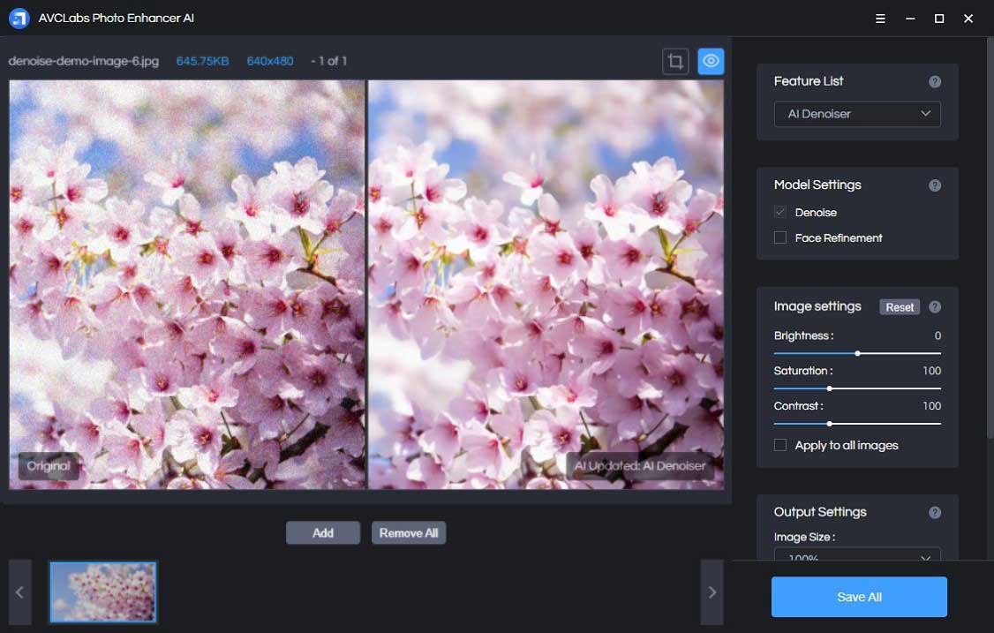This screenshot has height=633, width=994.
Task: Click the file size 645.75KB
Action: coord(202,62)
